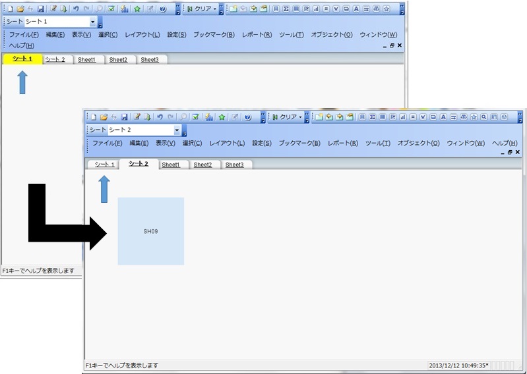Open toolbar options arrow beside Help icon, front window
The width and height of the screenshot is (527, 374).
[x=263, y=117]
